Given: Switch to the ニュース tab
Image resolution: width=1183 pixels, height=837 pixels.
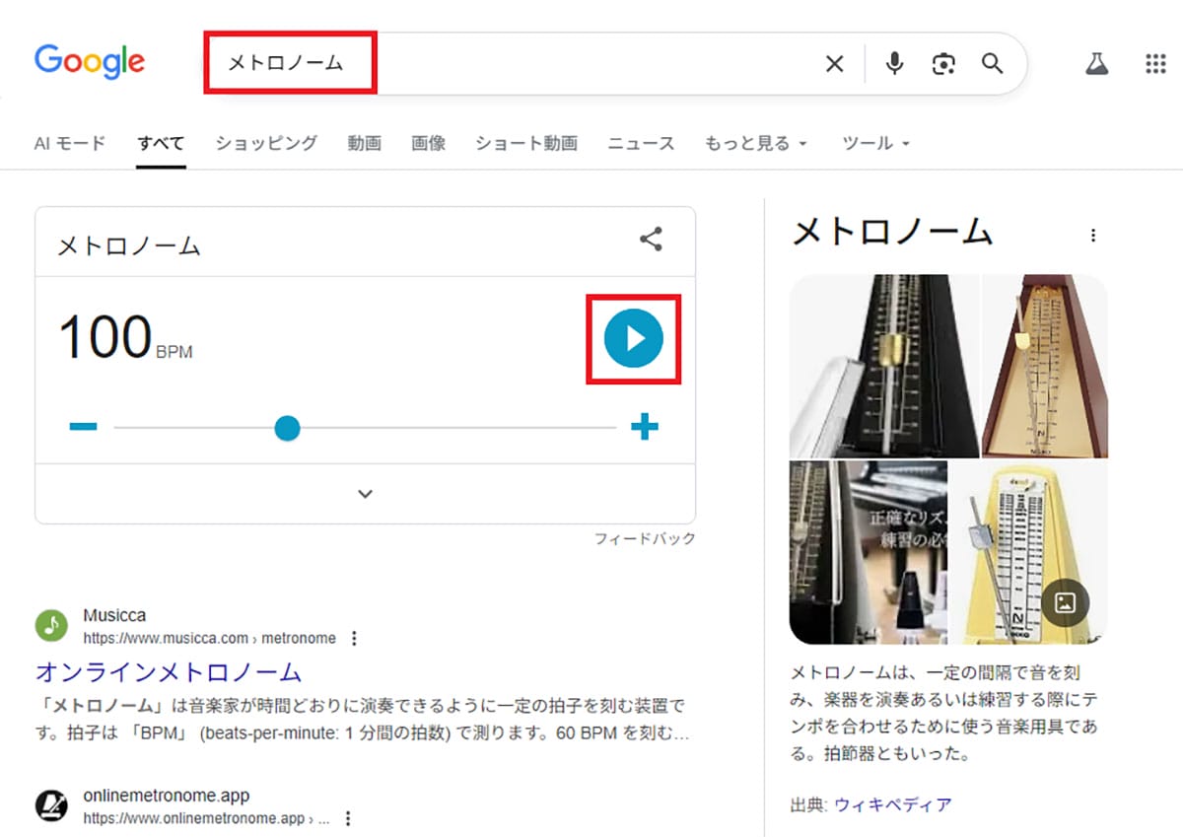Looking at the screenshot, I should click(641, 143).
